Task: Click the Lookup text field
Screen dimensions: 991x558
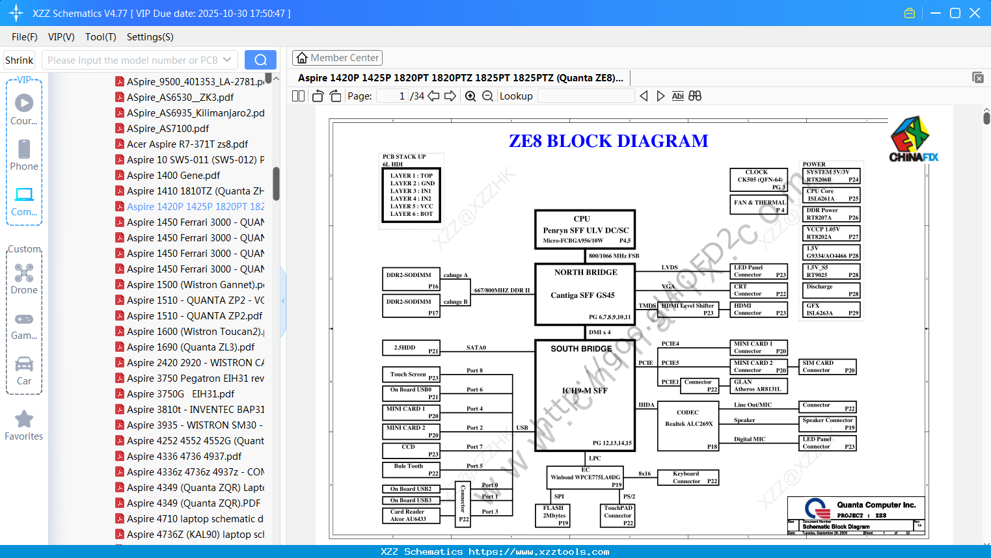Action: 586,96
